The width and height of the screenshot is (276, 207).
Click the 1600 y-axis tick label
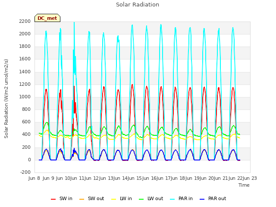25,59
